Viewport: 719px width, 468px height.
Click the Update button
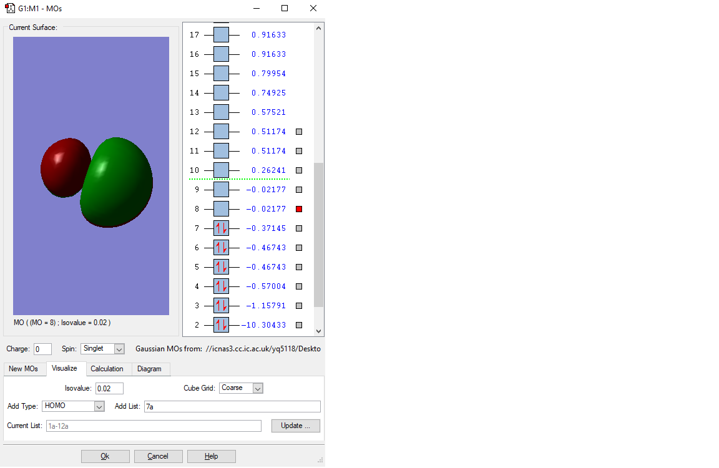(295, 426)
